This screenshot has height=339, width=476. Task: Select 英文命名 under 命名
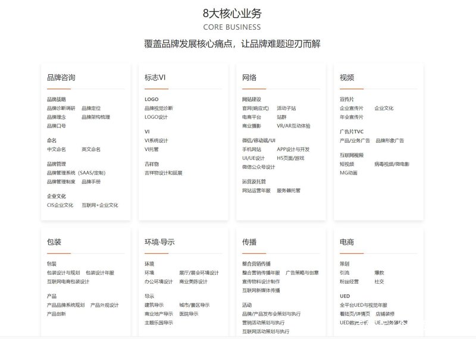pos(91,149)
